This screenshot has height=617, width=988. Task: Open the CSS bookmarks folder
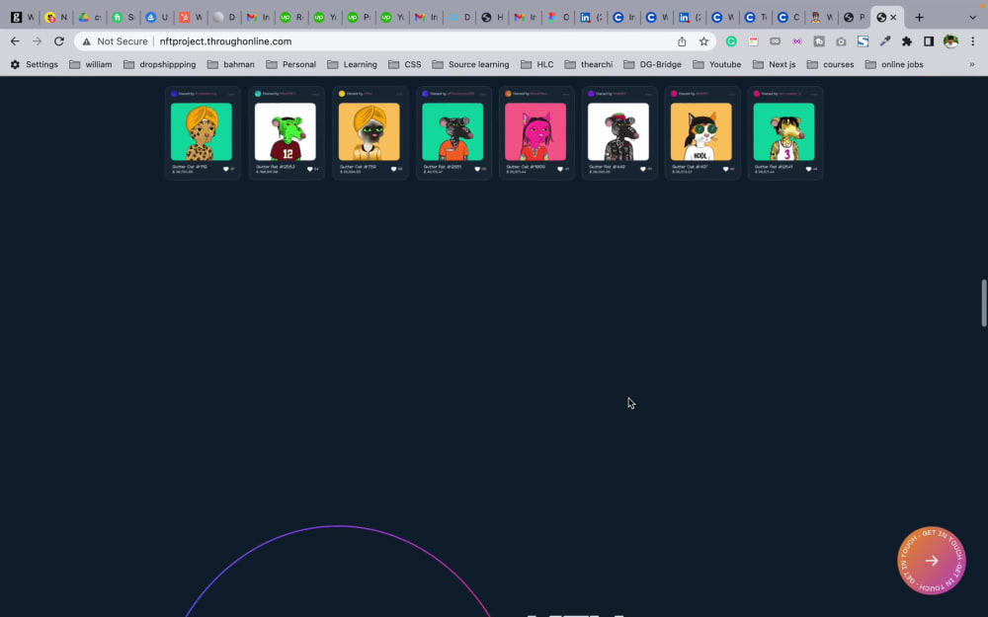[404, 64]
